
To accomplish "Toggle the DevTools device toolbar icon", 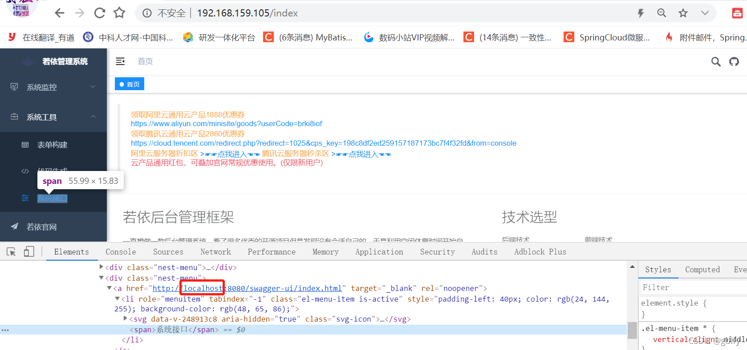I will pyautogui.click(x=29, y=252).
